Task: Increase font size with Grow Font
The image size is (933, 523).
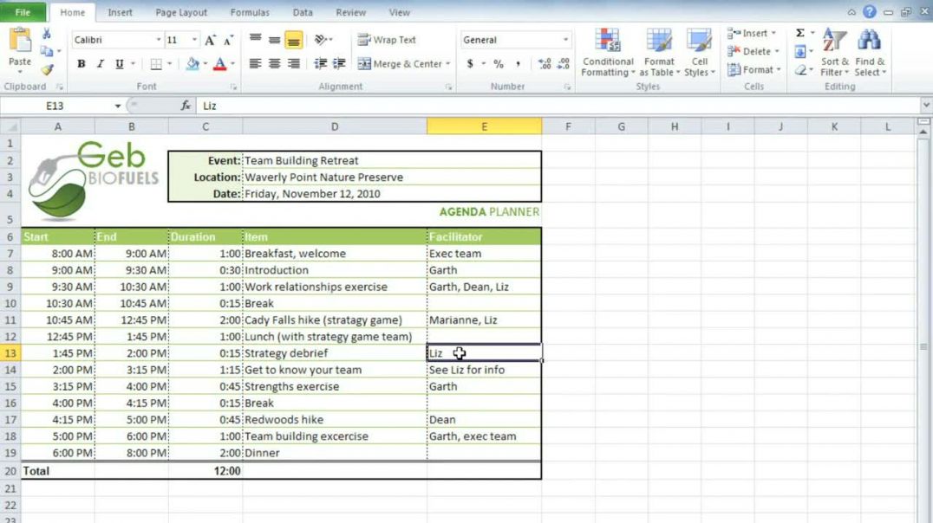Action: (x=210, y=40)
